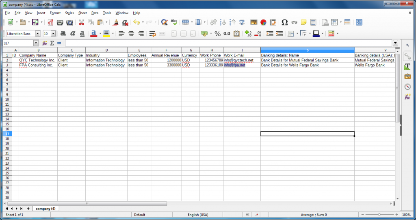Open the sidebar Gallery icon
416x220 pixels.
pyautogui.click(x=407, y=76)
